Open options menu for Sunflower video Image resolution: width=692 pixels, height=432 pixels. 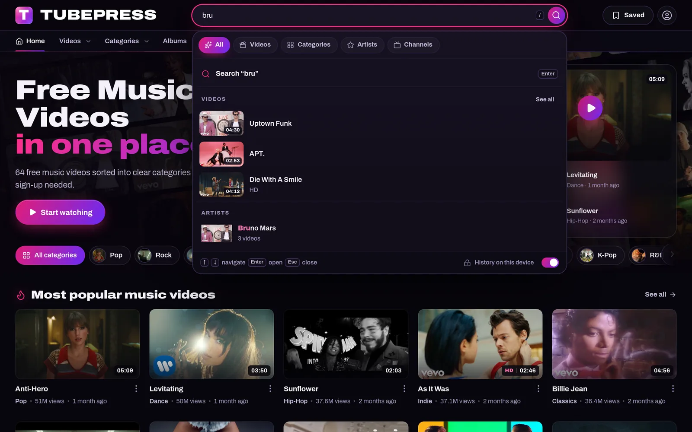point(404,389)
